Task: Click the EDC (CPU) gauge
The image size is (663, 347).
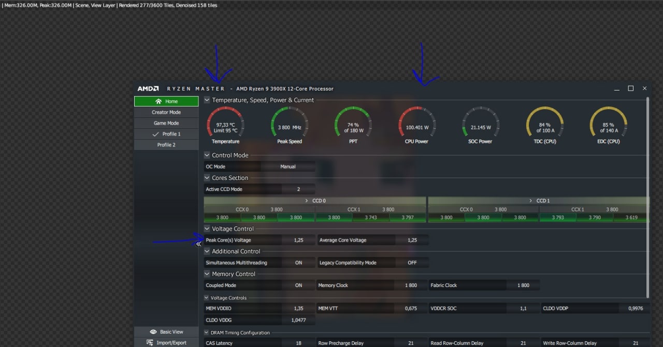Action: tap(608, 125)
